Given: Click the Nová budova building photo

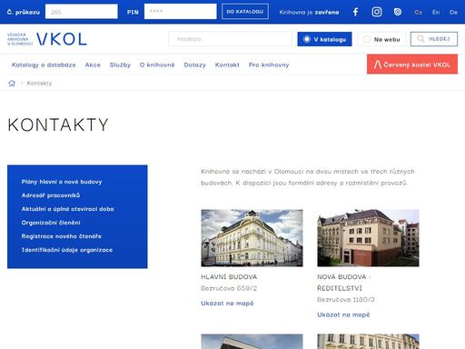Looking at the screenshot, I should coord(368,238).
